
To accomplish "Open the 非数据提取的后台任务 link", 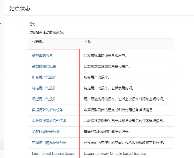I will (x=49, y=121).
